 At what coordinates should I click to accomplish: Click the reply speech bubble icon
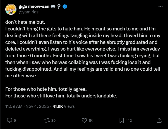click(9, 120)
